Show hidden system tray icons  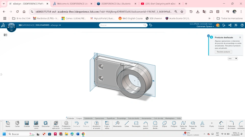tap(204, 134)
